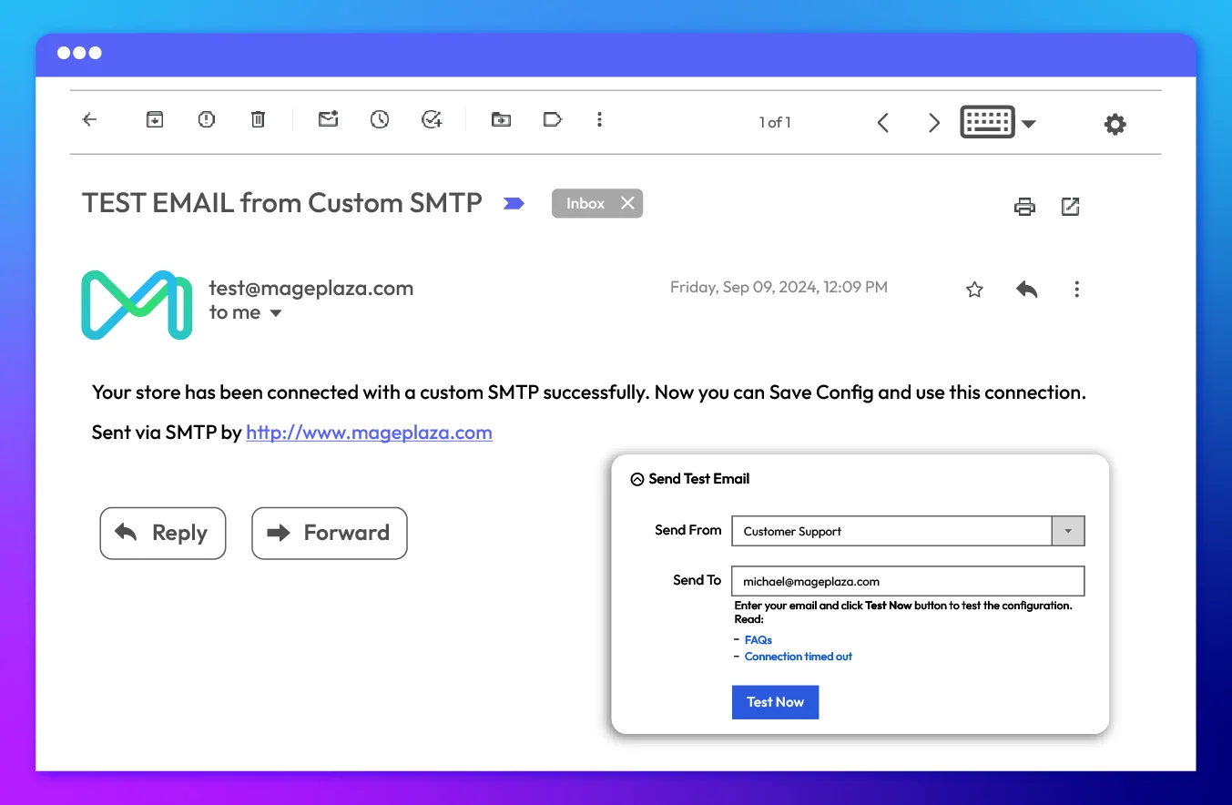Reply using the arrow icon in header
The height and width of the screenshot is (805, 1232).
pos(1026,290)
